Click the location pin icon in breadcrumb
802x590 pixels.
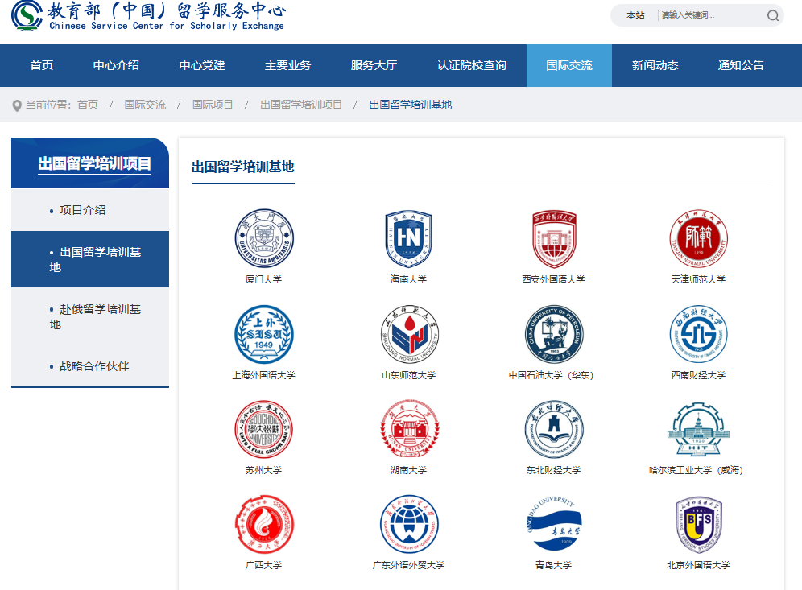tap(17, 105)
